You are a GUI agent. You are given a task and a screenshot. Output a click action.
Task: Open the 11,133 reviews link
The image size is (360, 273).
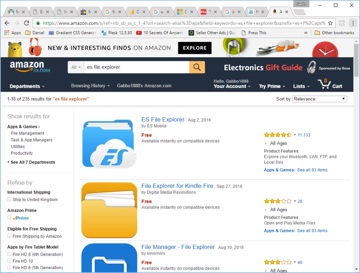(304, 135)
